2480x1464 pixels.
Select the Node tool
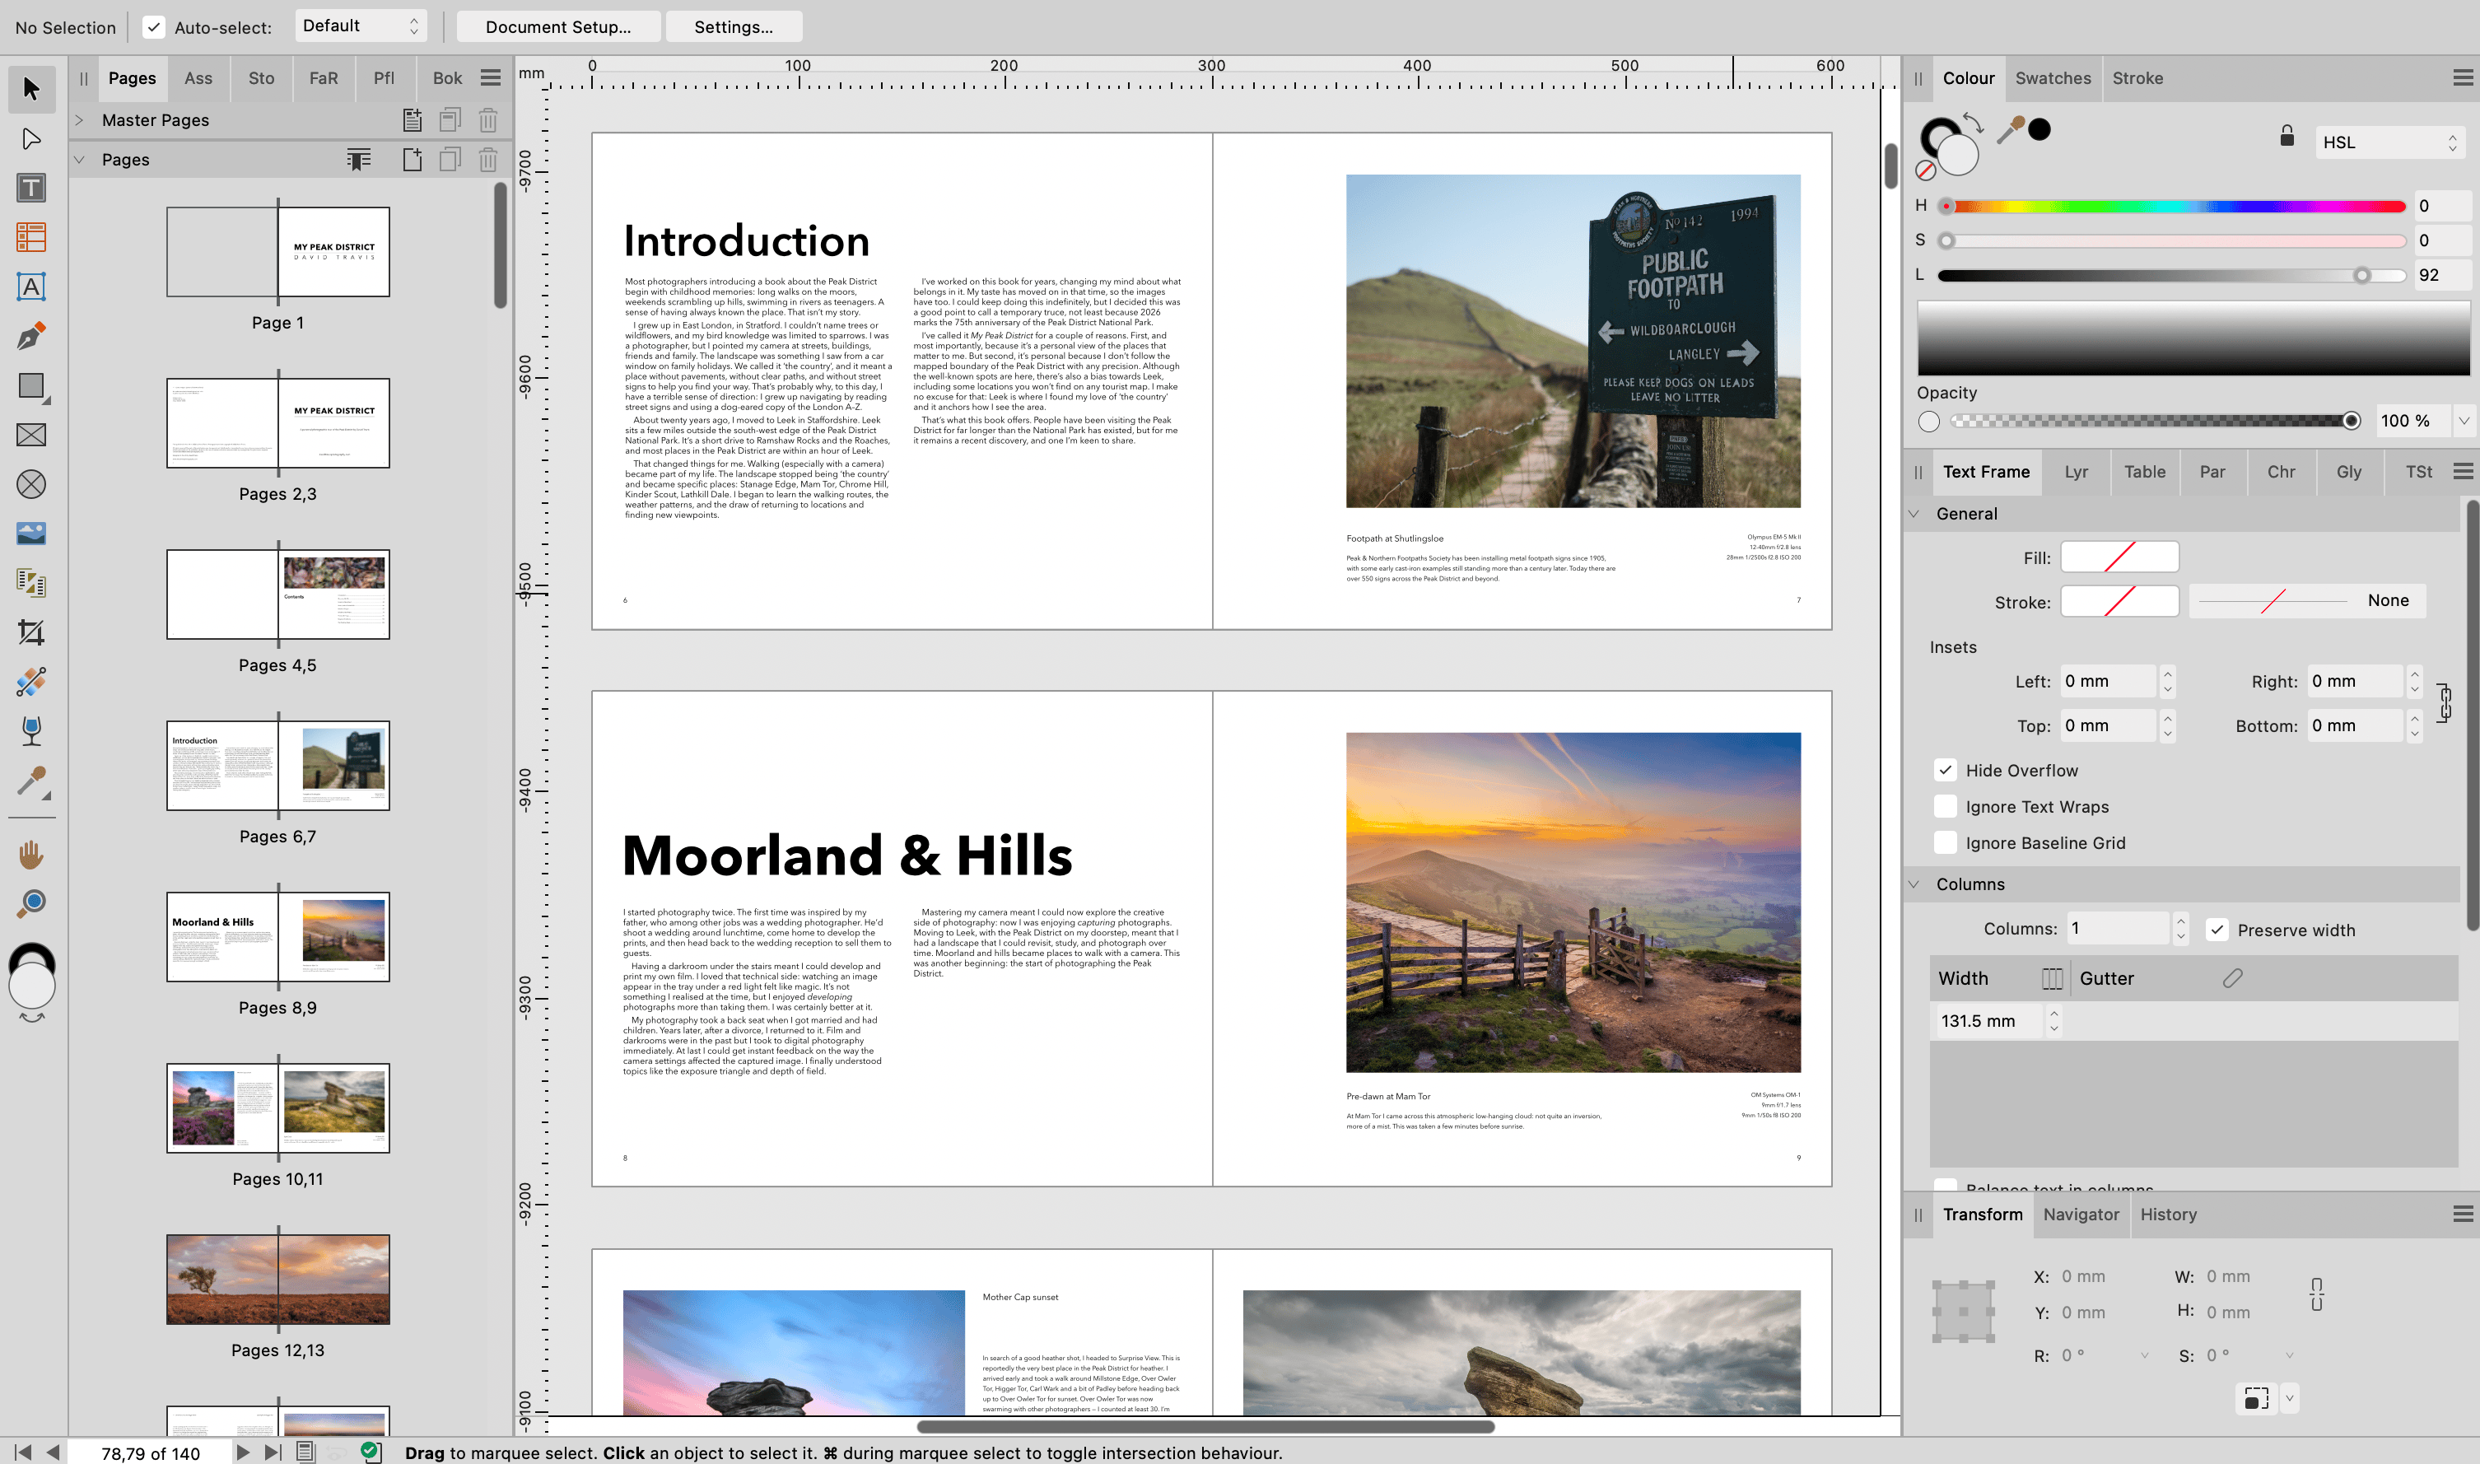31,138
